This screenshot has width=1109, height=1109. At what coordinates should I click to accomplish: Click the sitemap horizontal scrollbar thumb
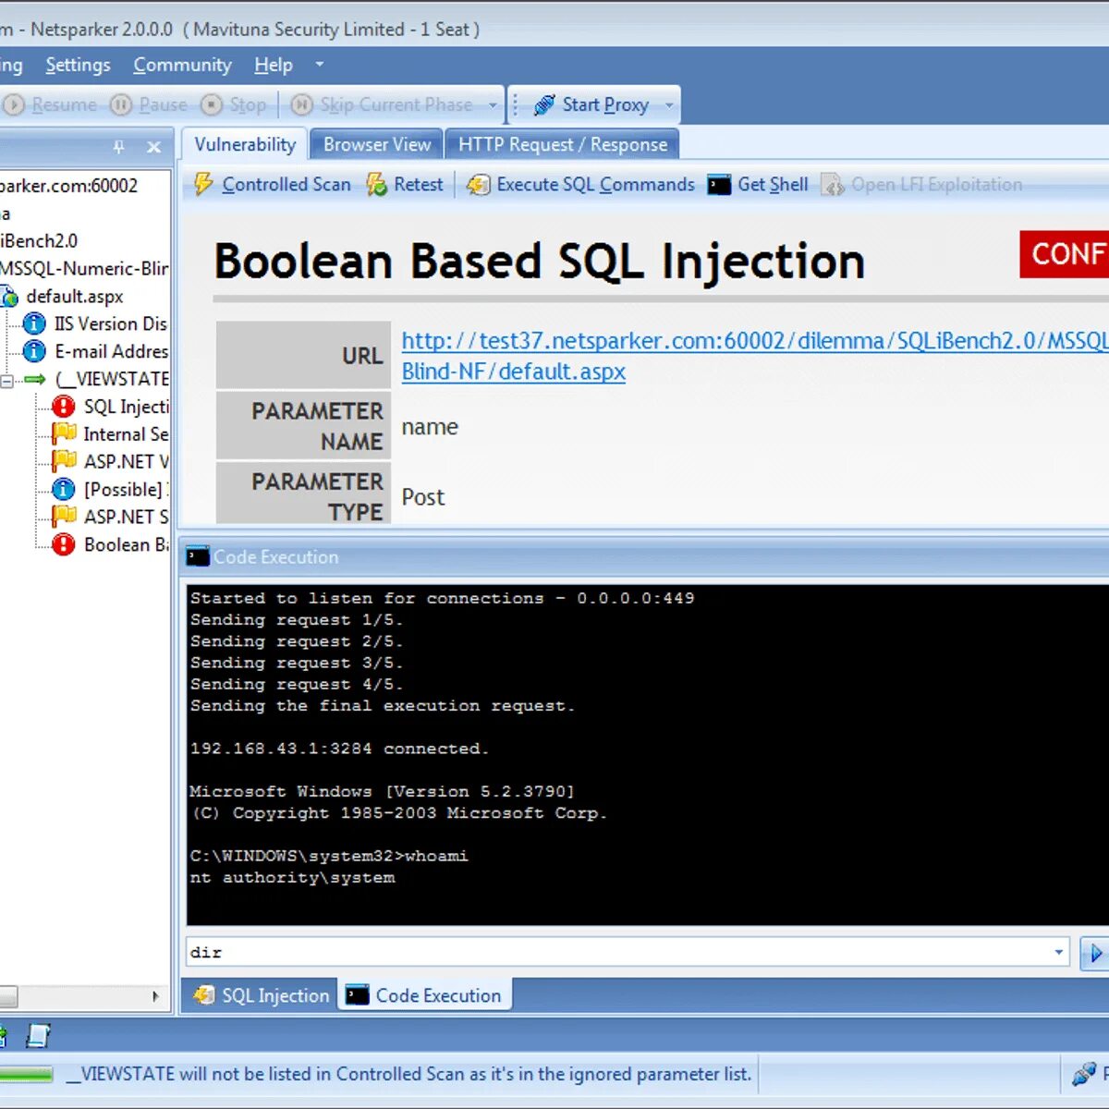(8, 996)
